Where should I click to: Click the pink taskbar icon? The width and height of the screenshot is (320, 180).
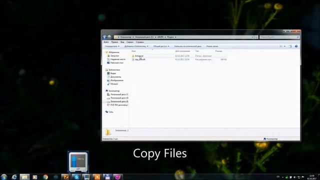tap(118, 177)
